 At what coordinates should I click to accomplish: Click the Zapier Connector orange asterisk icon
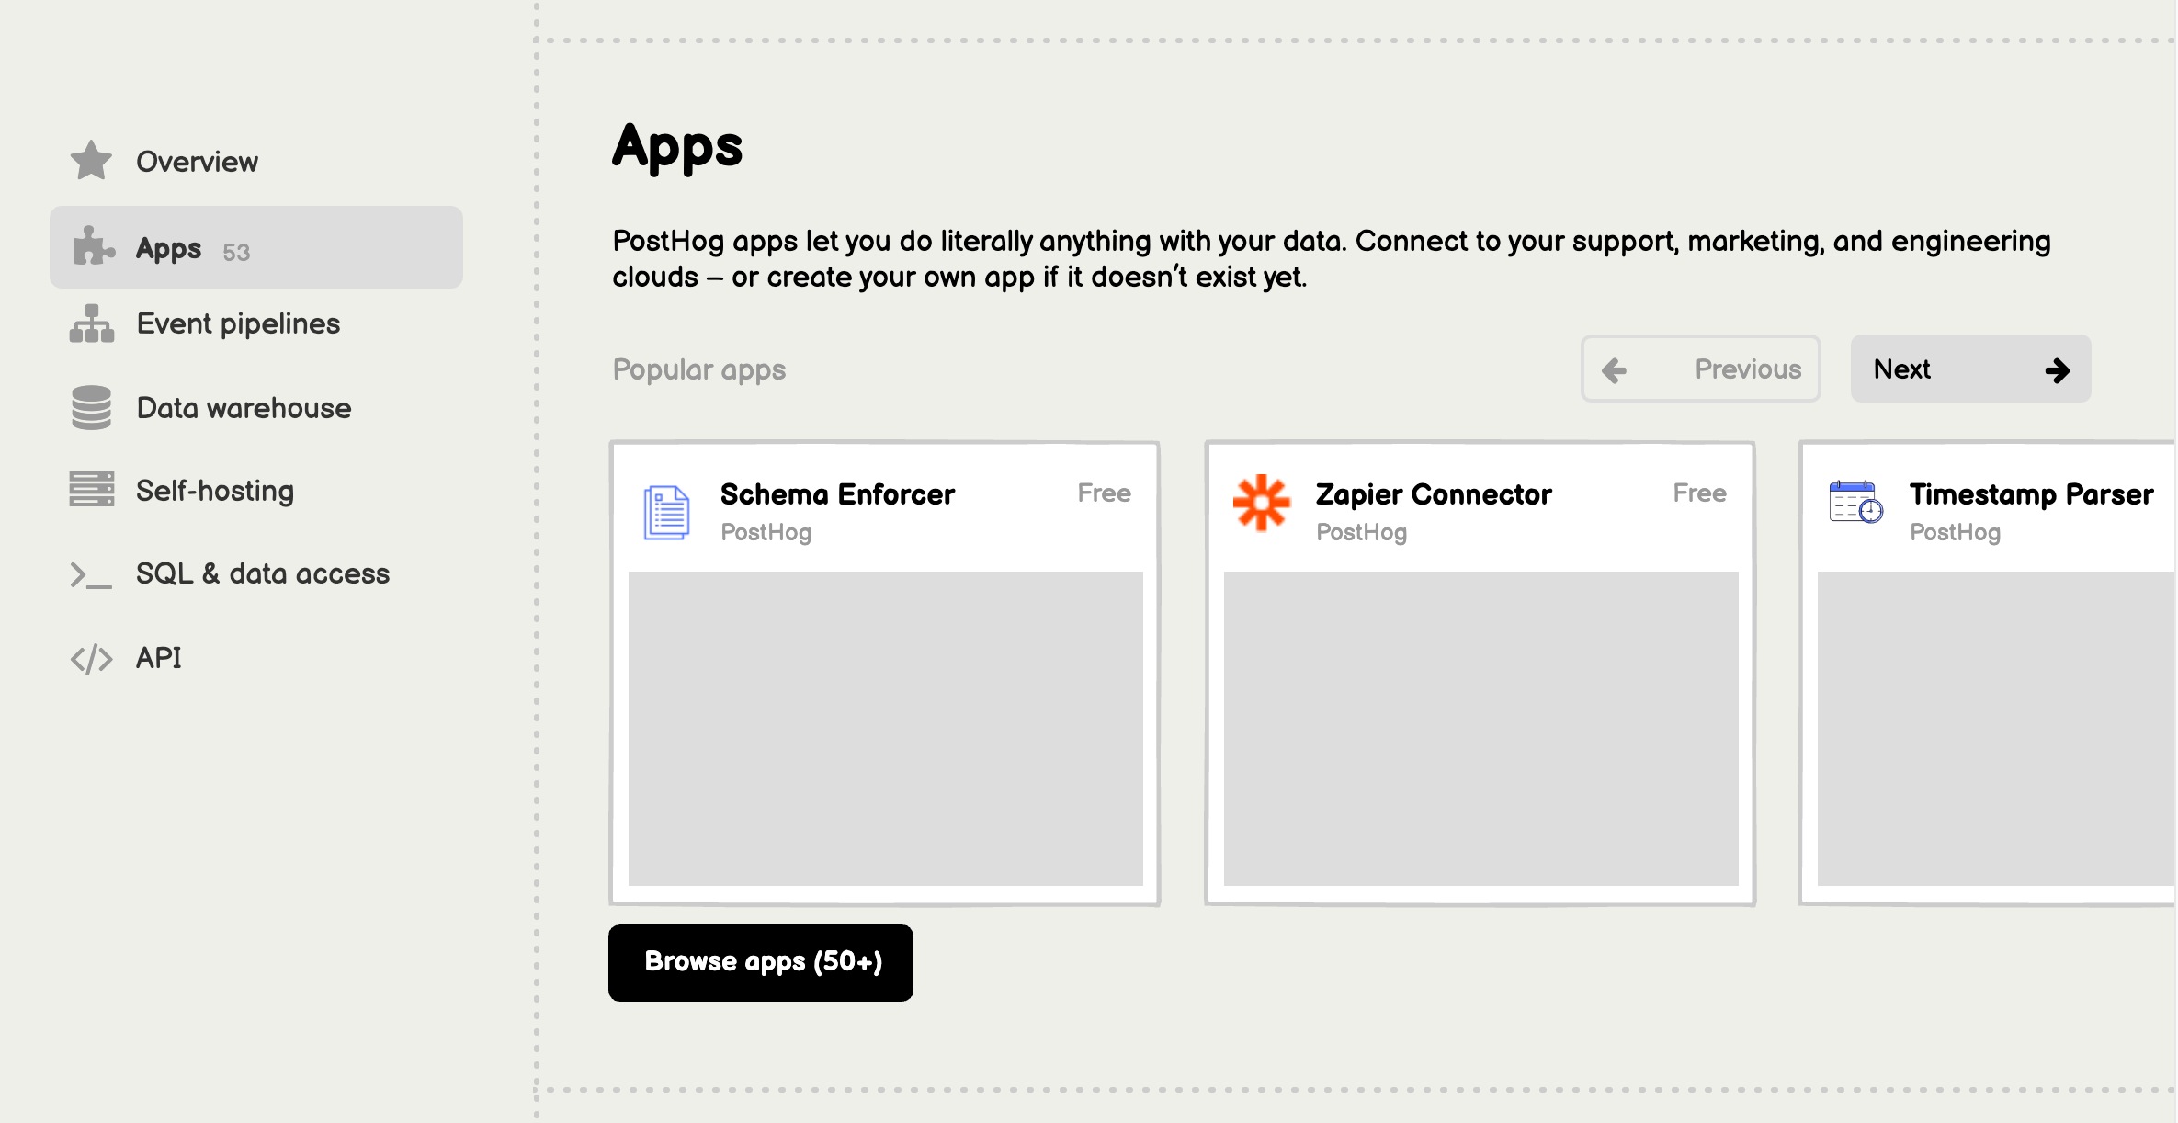tap(1262, 503)
